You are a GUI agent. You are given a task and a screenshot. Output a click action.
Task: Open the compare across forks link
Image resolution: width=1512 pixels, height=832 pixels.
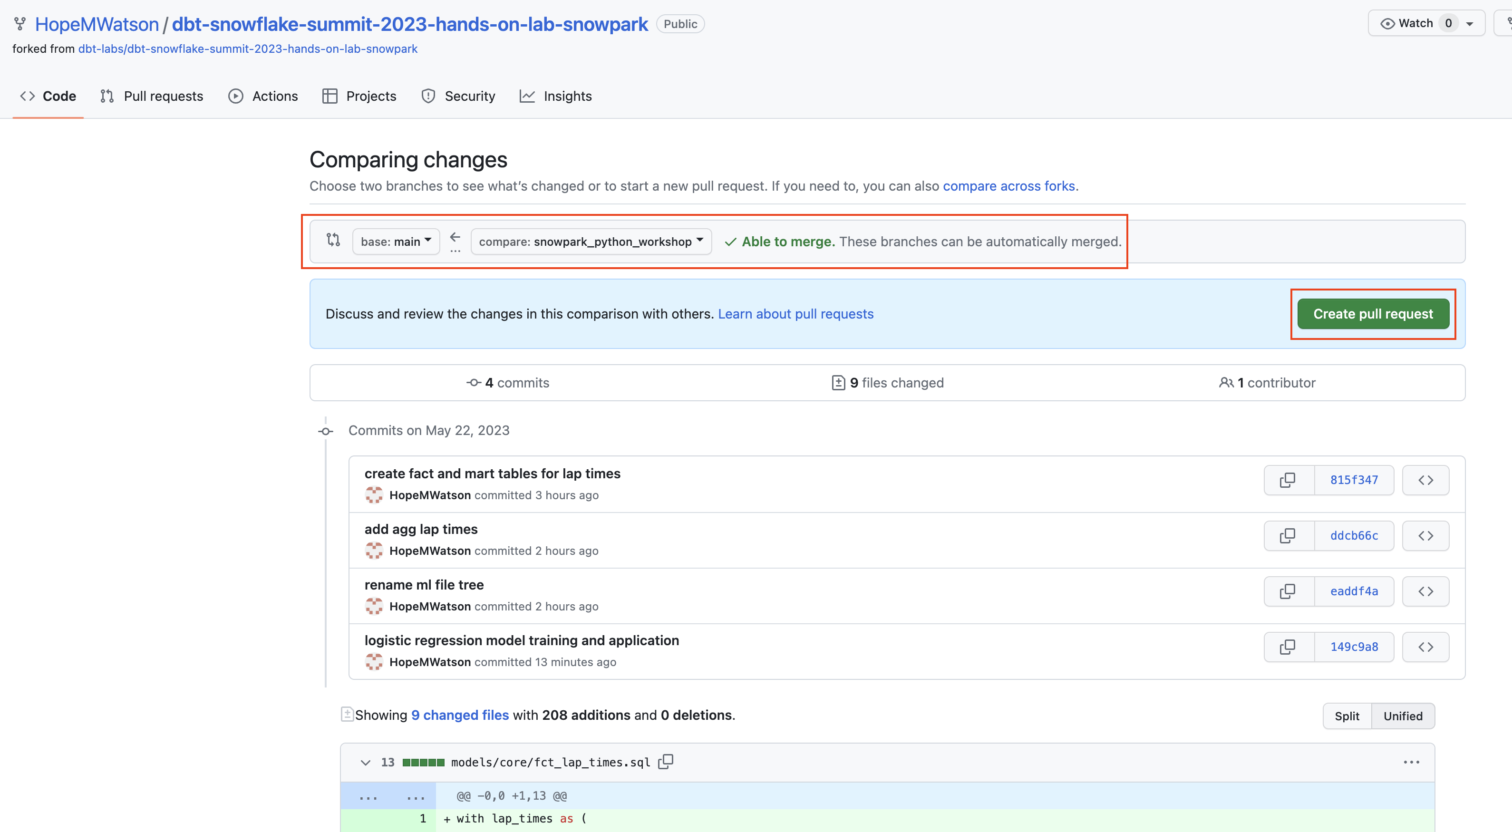coord(1009,186)
